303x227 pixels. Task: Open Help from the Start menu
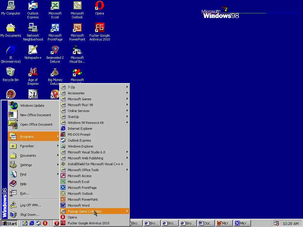pos(34,184)
